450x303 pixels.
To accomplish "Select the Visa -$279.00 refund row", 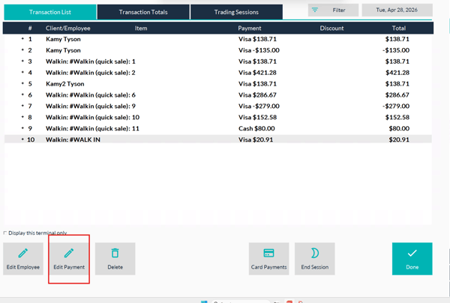I will (218, 106).
